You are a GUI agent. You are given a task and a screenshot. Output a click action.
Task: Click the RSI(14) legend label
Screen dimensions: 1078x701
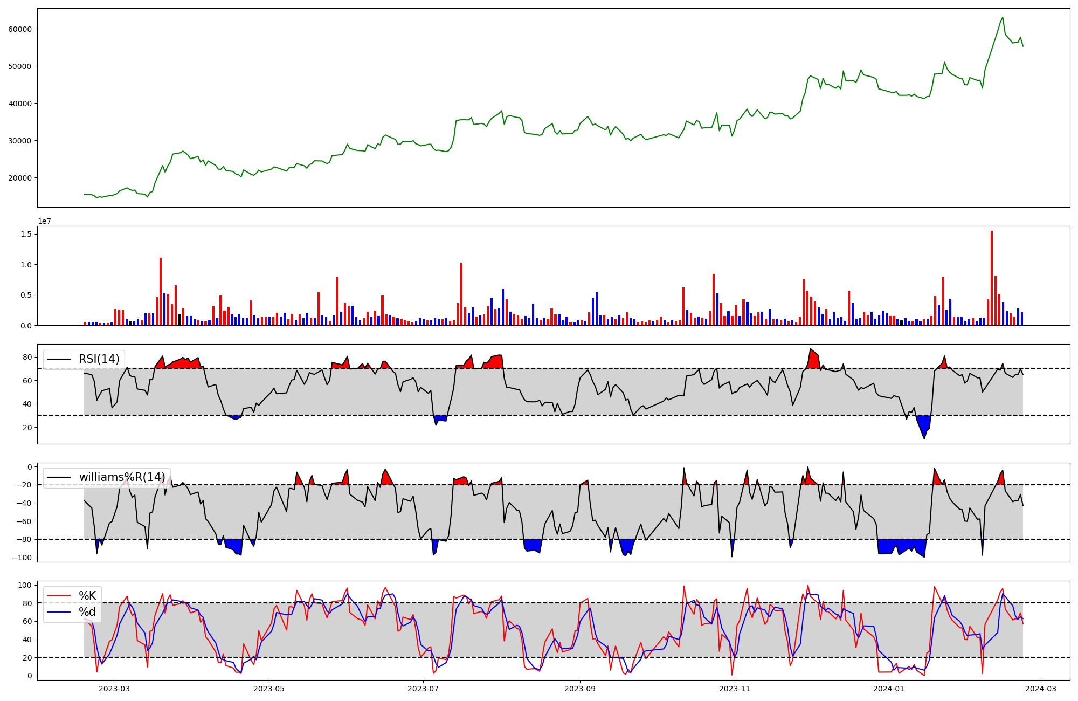tap(99, 359)
